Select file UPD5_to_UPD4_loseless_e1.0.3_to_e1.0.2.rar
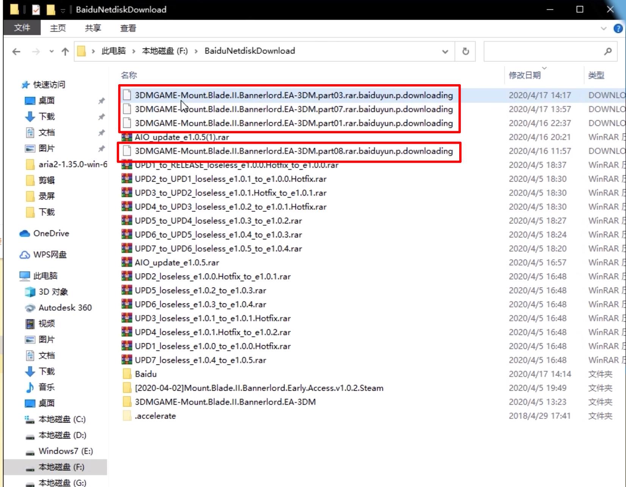626x487 pixels. pyautogui.click(x=218, y=220)
